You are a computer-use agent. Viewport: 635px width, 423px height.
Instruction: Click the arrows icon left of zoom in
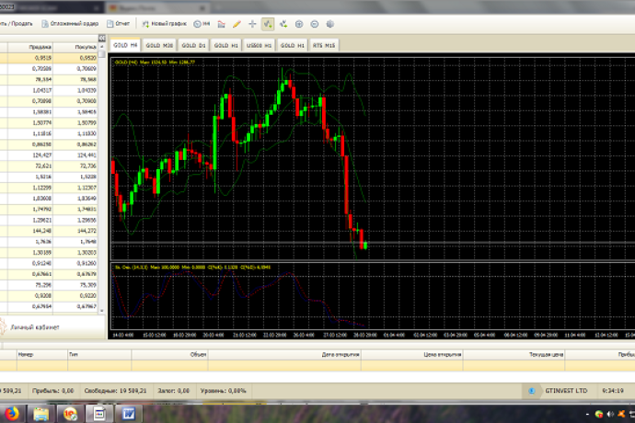(283, 24)
